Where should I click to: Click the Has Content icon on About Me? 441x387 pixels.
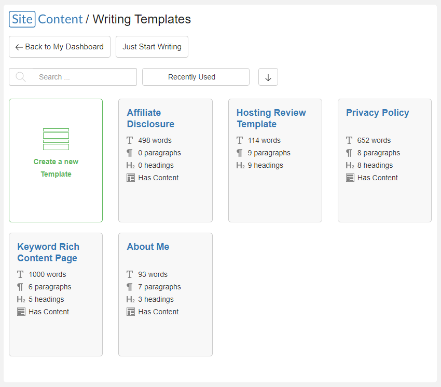point(131,312)
